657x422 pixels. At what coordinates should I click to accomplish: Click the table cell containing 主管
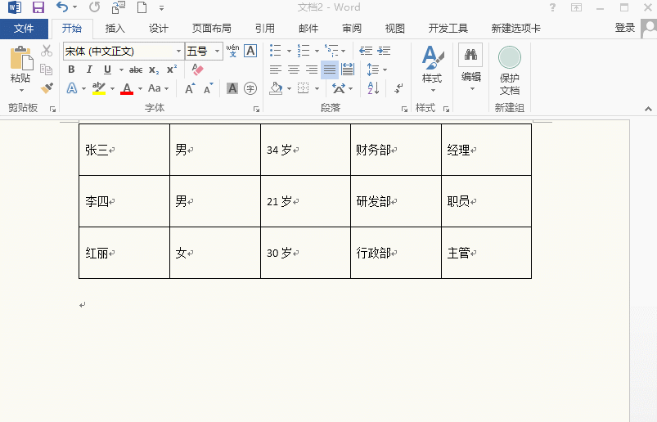coord(487,253)
